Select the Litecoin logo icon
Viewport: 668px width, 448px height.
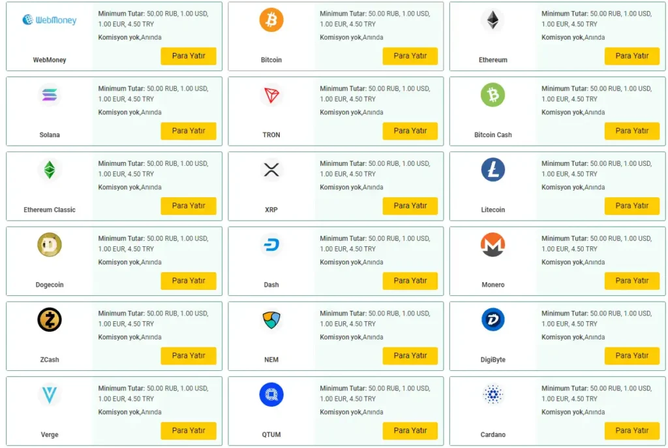click(x=493, y=170)
